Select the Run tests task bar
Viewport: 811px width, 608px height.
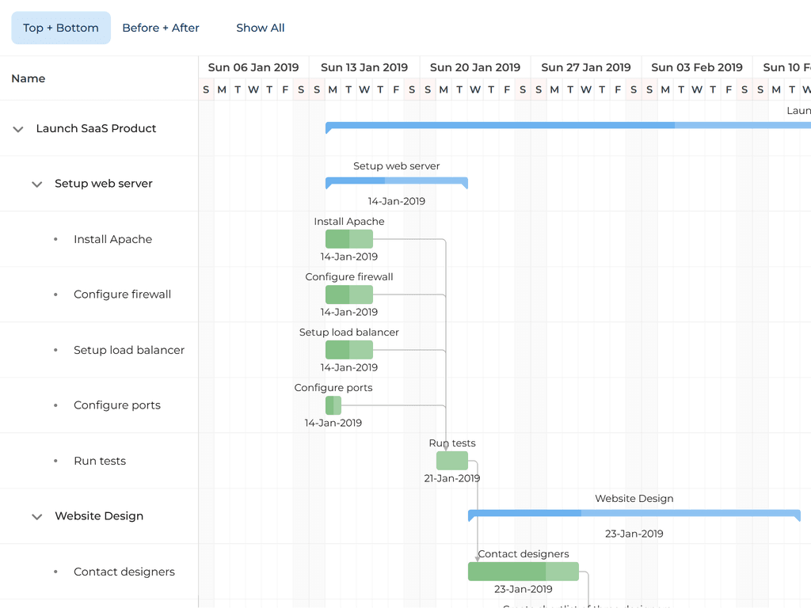pos(451,461)
